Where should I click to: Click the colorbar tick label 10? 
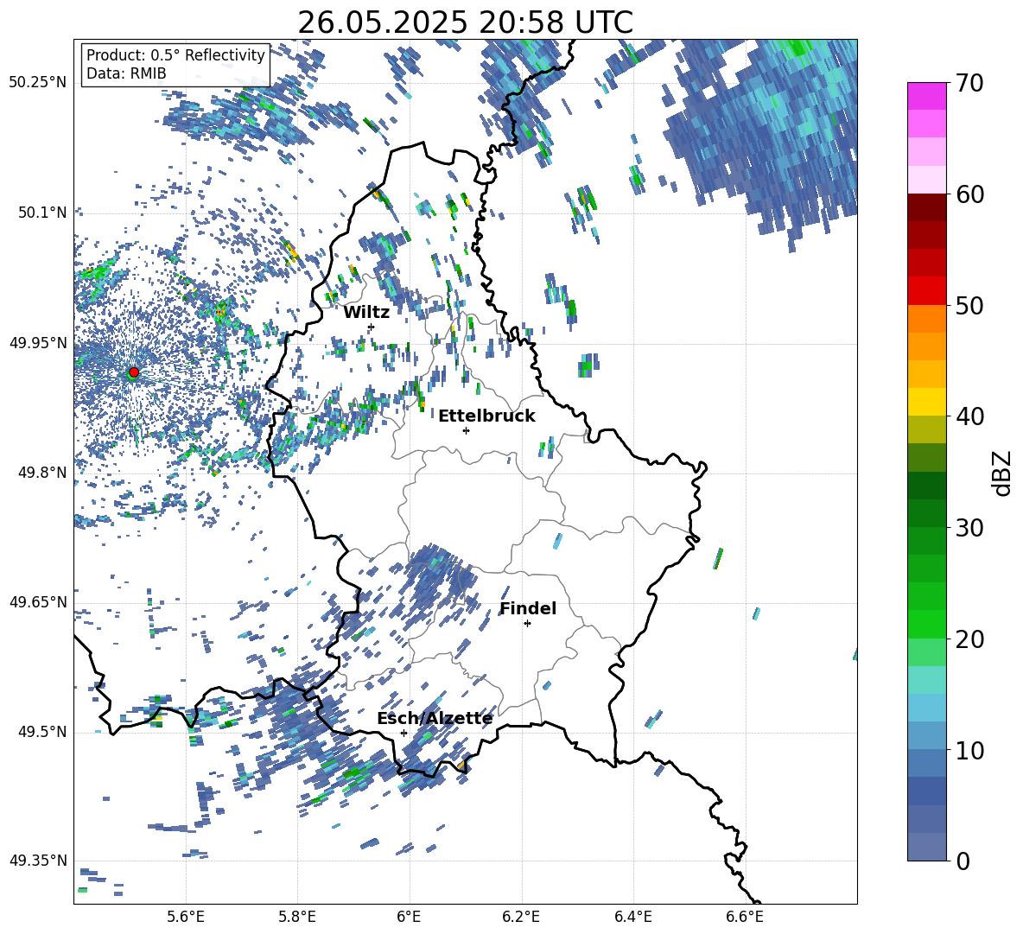pyautogui.click(x=969, y=750)
